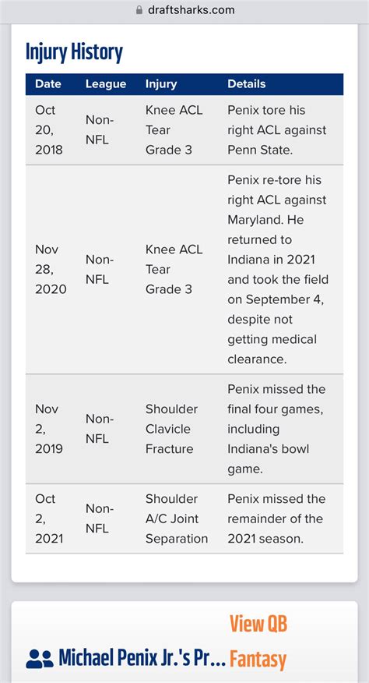Tap the lock icon in address bar

pyautogui.click(x=139, y=10)
